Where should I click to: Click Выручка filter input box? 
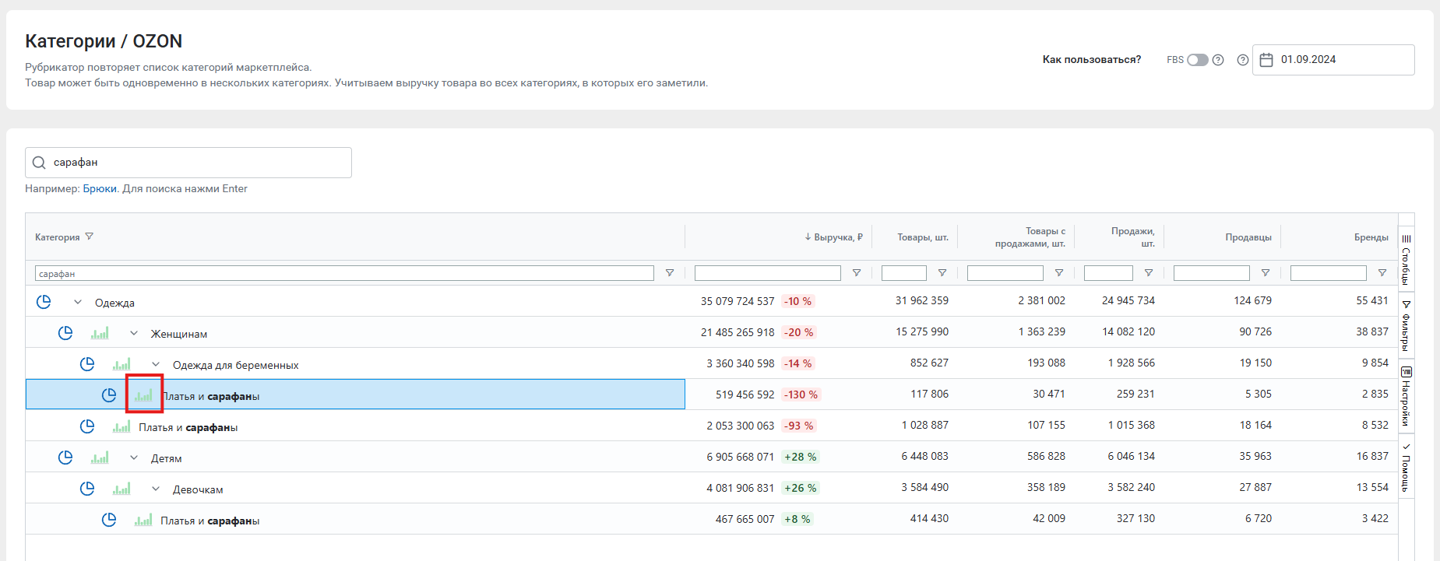pyautogui.click(x=768, y=273)
